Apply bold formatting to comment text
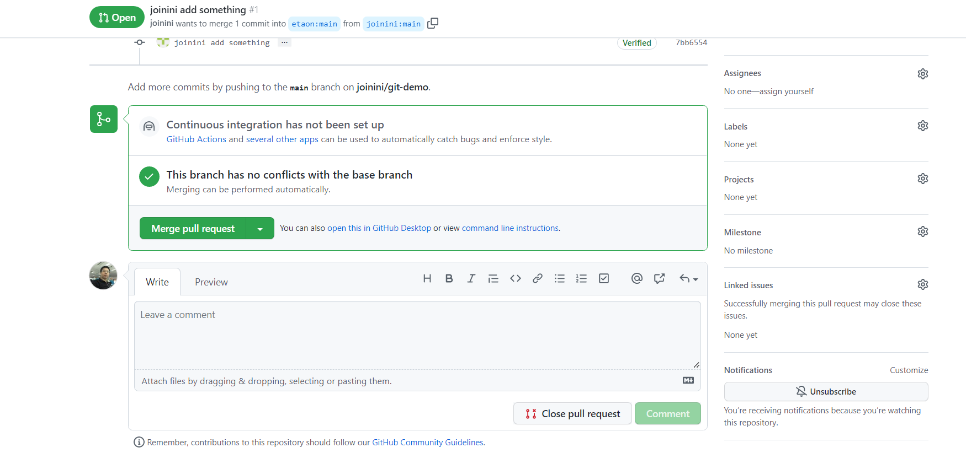Image resolution: width=966 pixels, height=453 pixels. (x=449, y=279)
